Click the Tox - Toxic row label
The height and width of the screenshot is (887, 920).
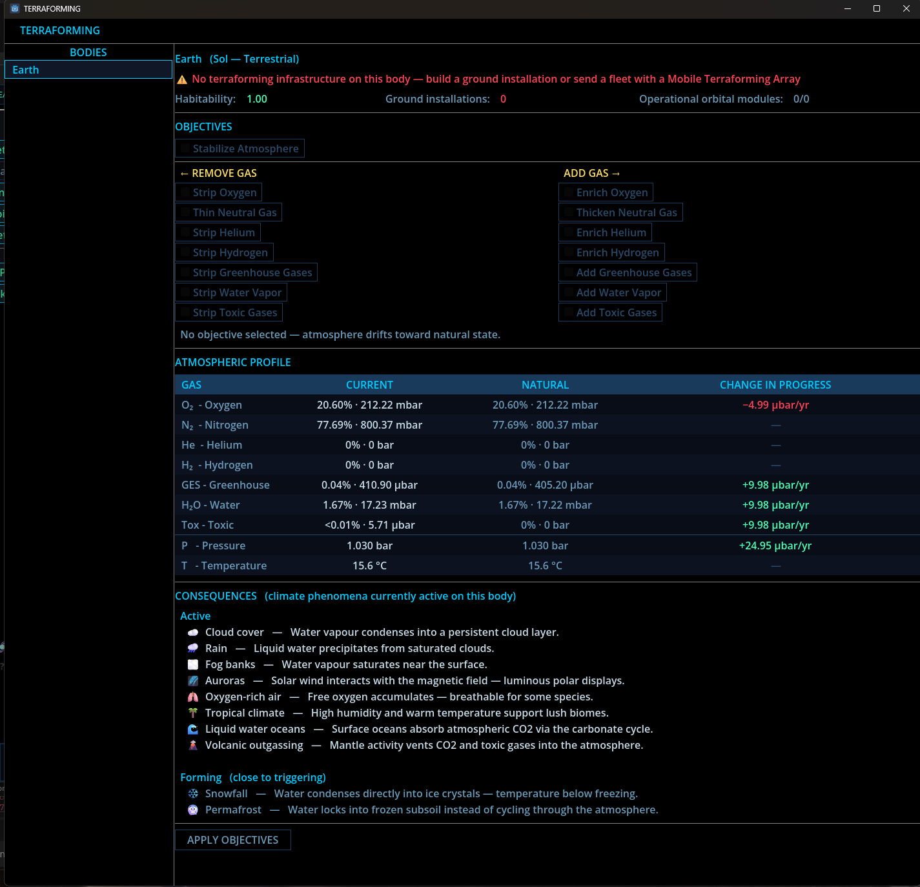tap(208, 525)
